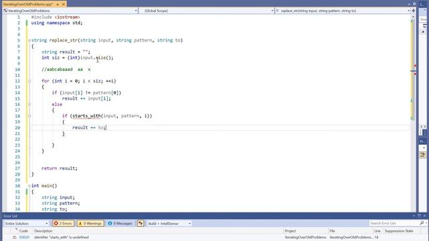
Task: Click the '#include <iostream>' line
Action: [x=56, y=17]
